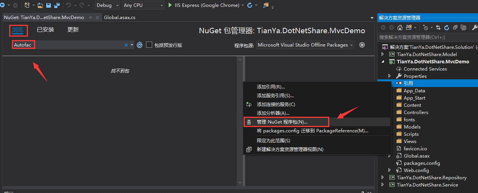Select the App_Start folder
This screenshot has width=478, height=193.
click(x=415, y=98)
